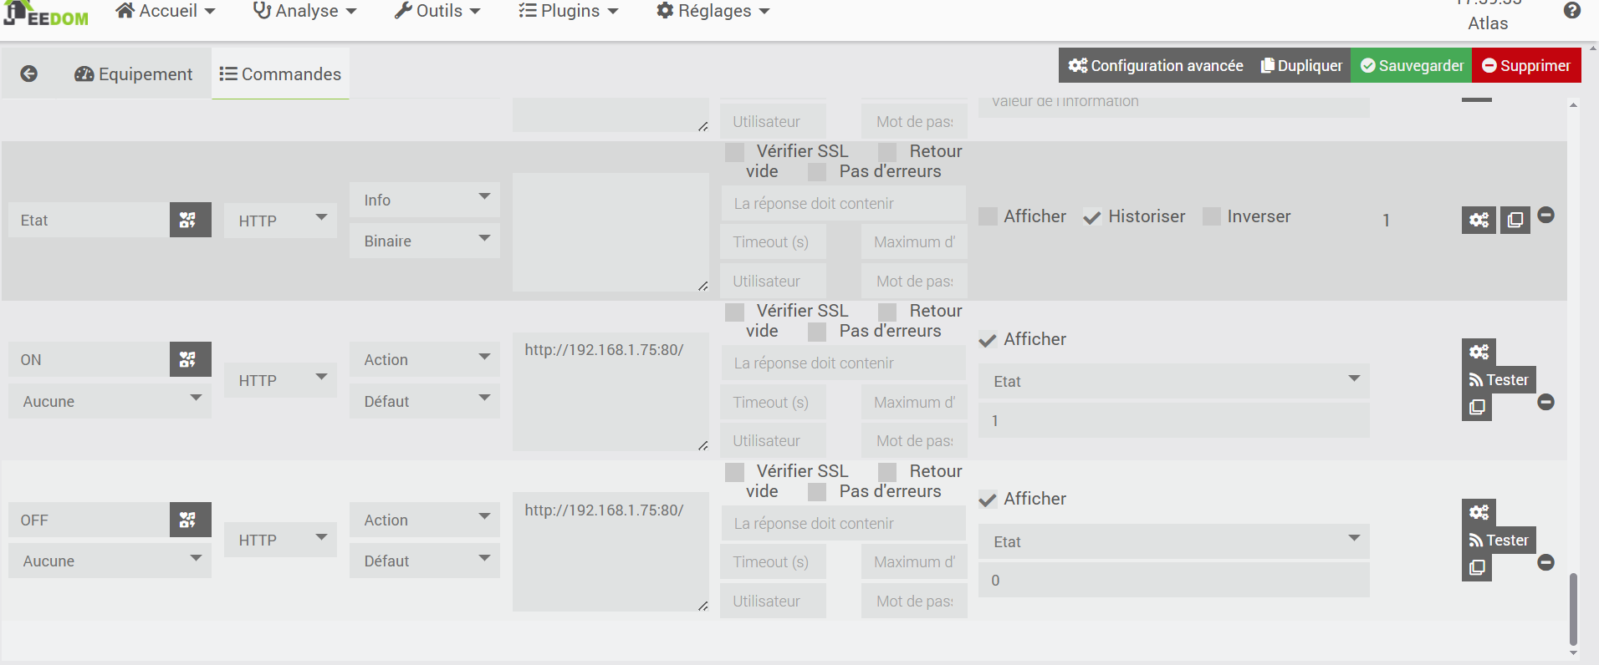Open icon picker for the Etat command
1599x665 pixels.
coord(190,220)
